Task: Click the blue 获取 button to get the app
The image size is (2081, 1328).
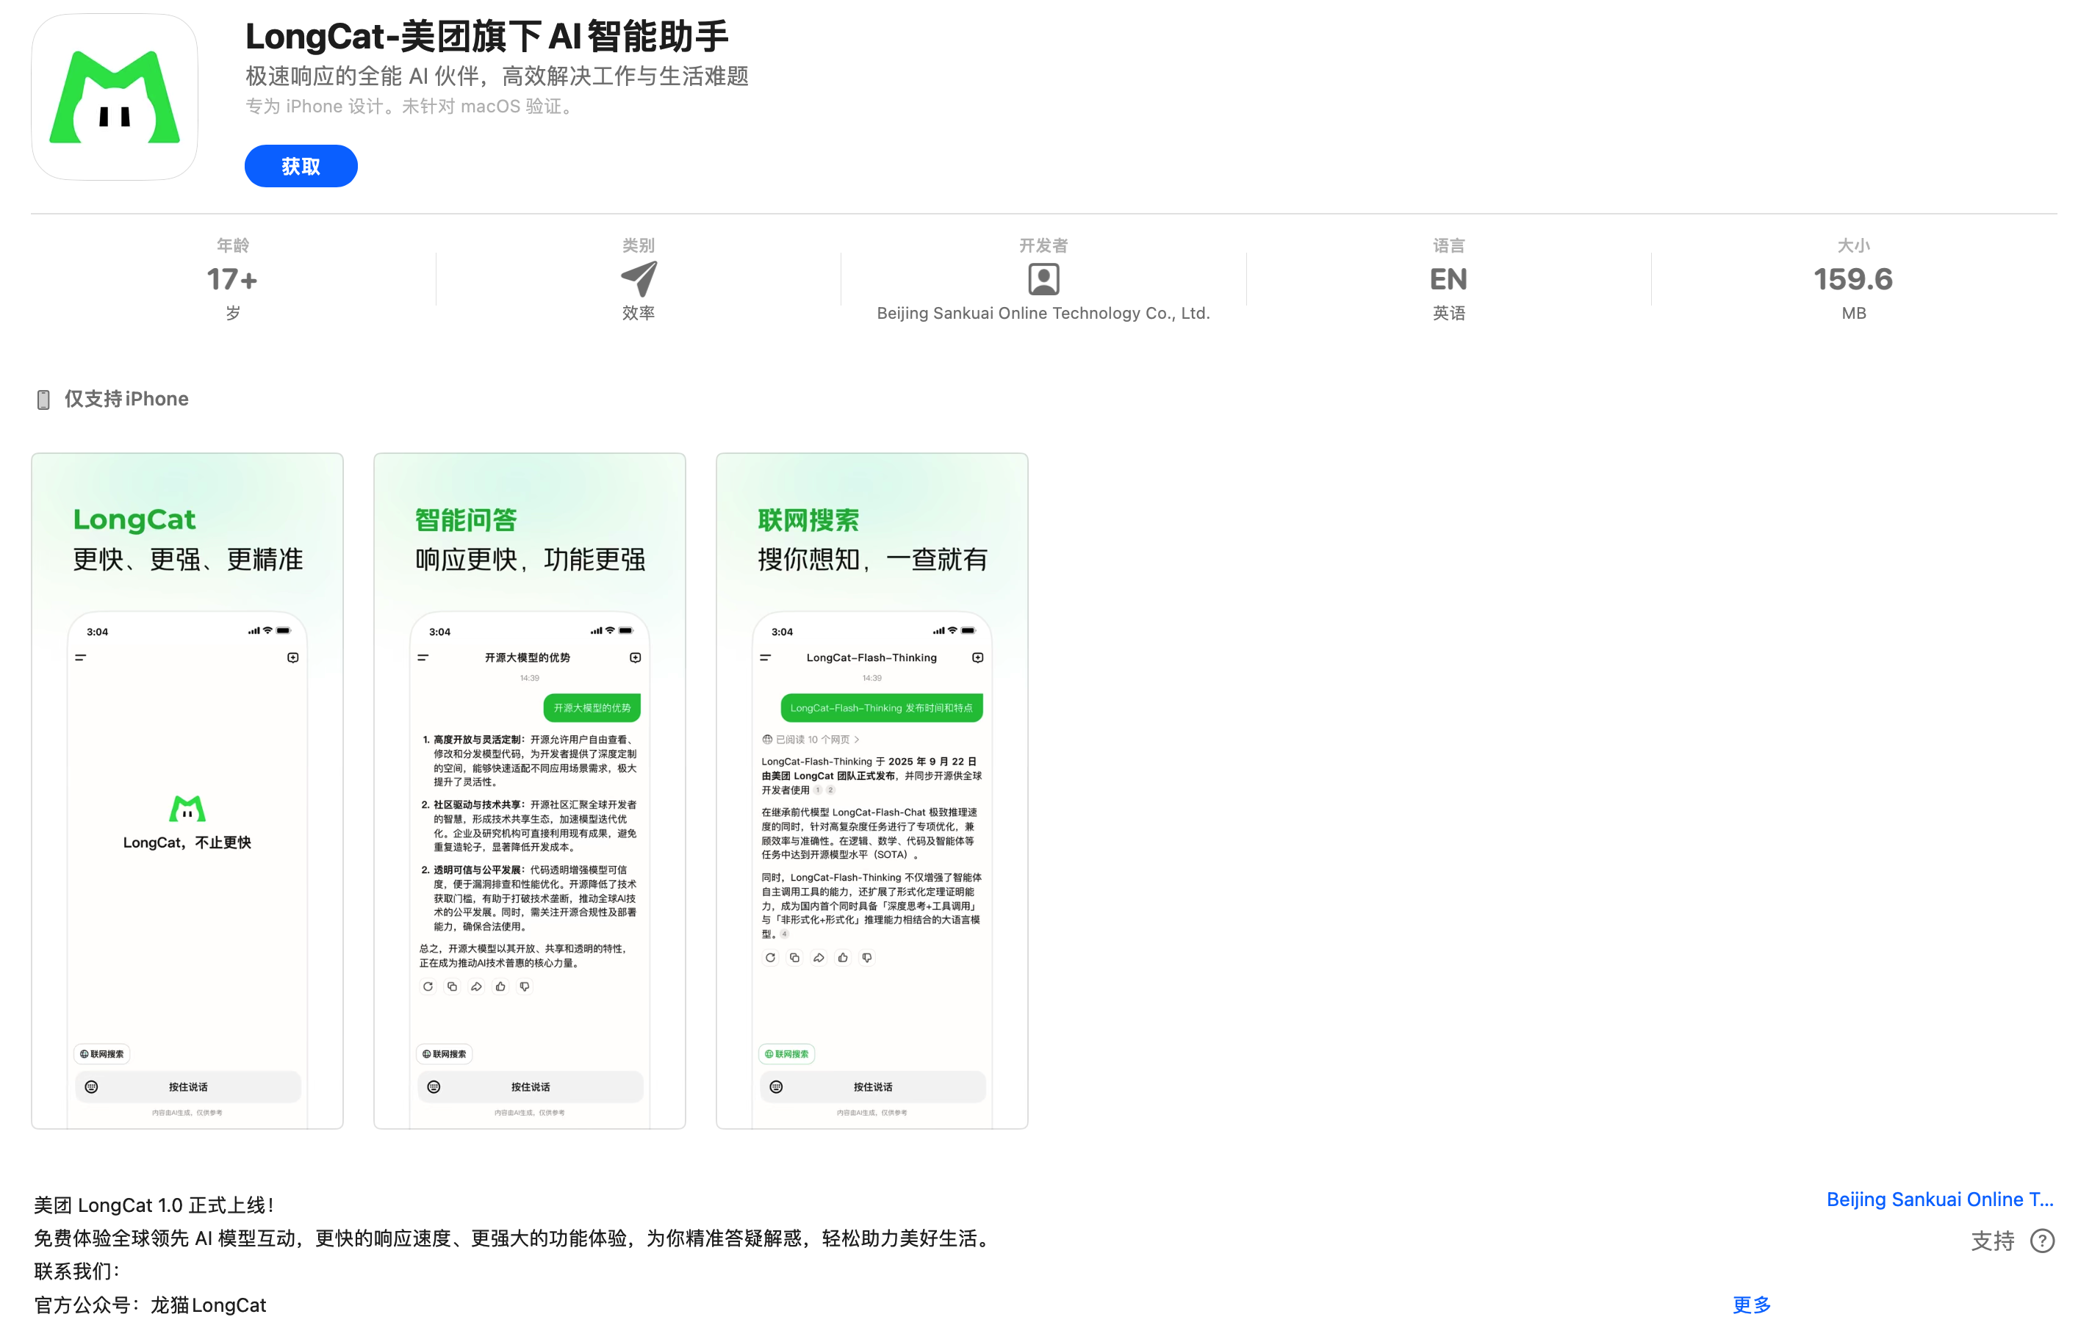Action: click(x=300, y=165)
